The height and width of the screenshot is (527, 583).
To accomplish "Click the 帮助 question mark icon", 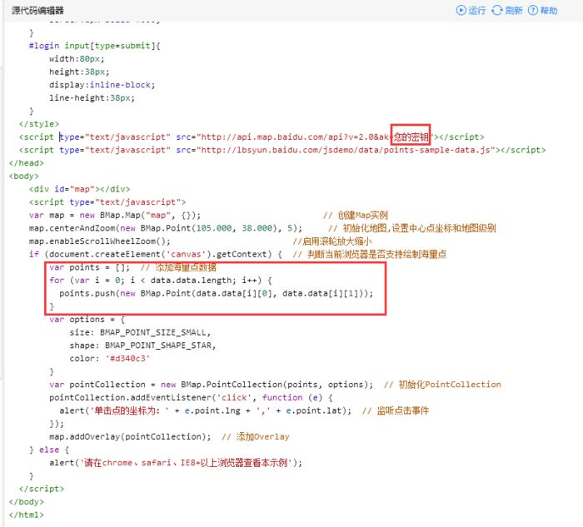I will point(533,10).
